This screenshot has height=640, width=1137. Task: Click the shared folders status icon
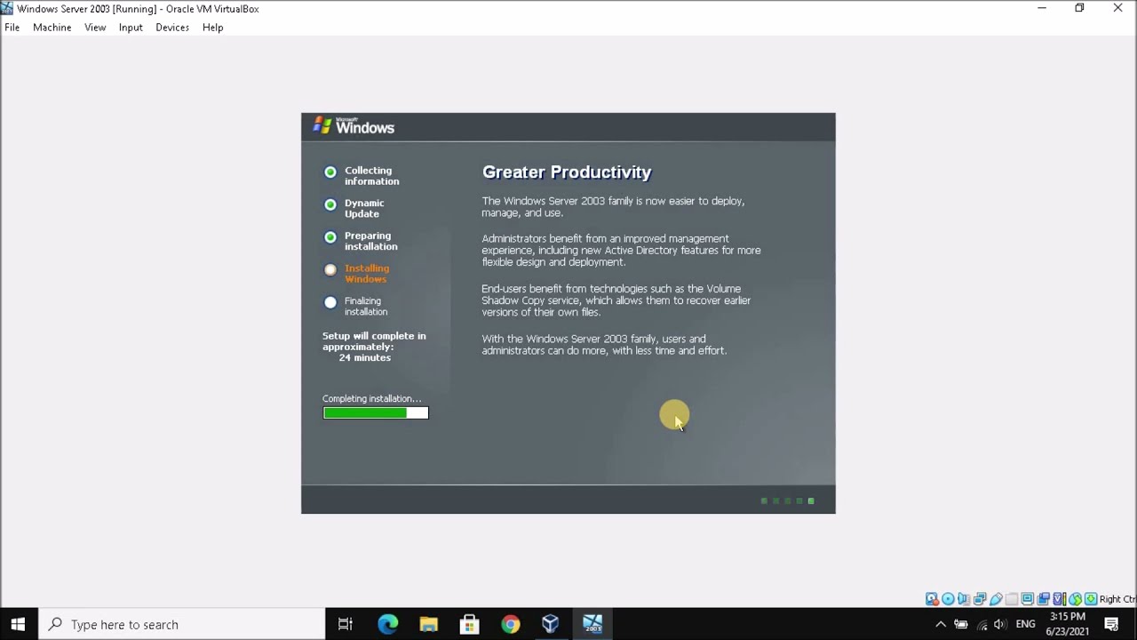(x=1012, y=599)
